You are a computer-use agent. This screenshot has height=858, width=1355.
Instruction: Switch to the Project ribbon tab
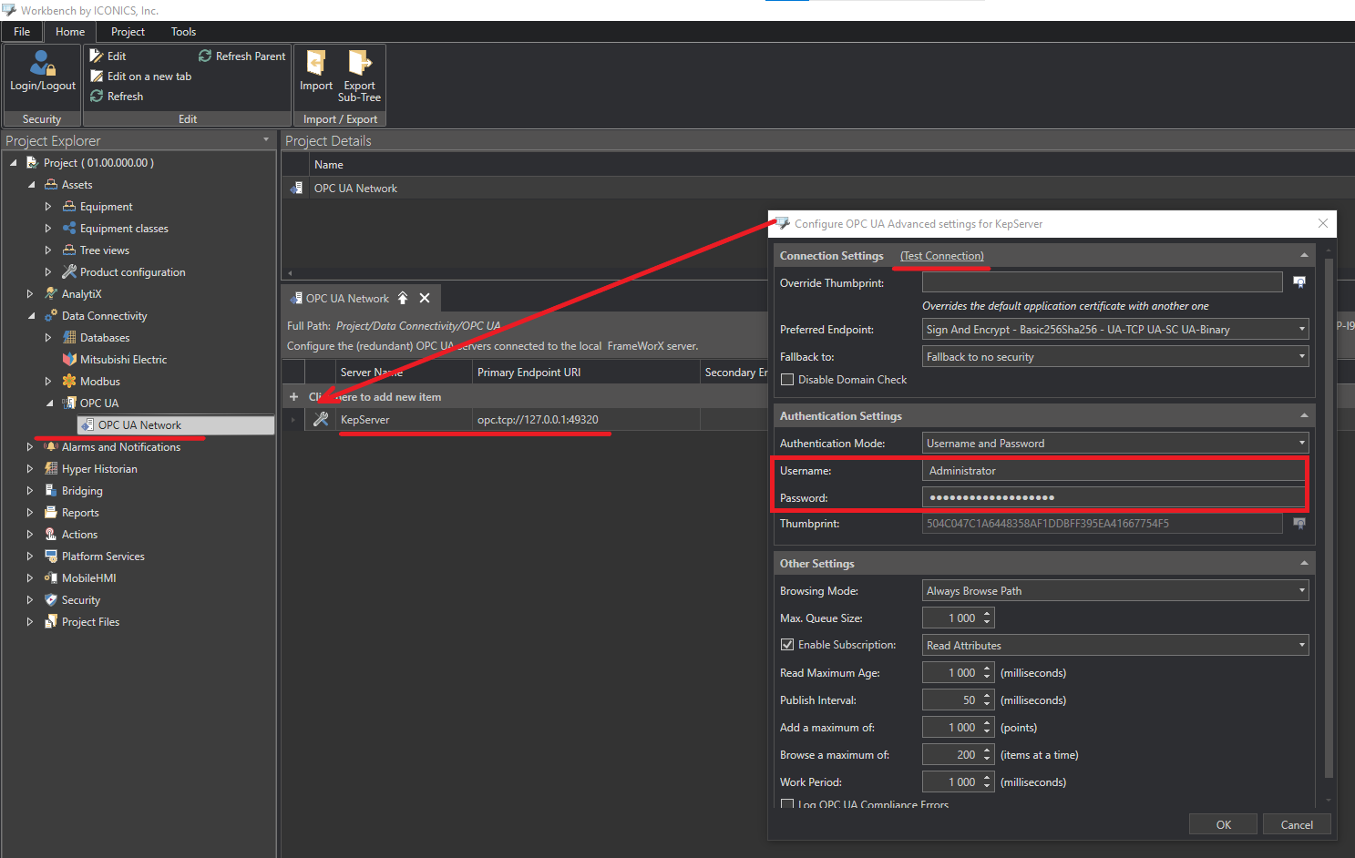(x=128, y=32)
